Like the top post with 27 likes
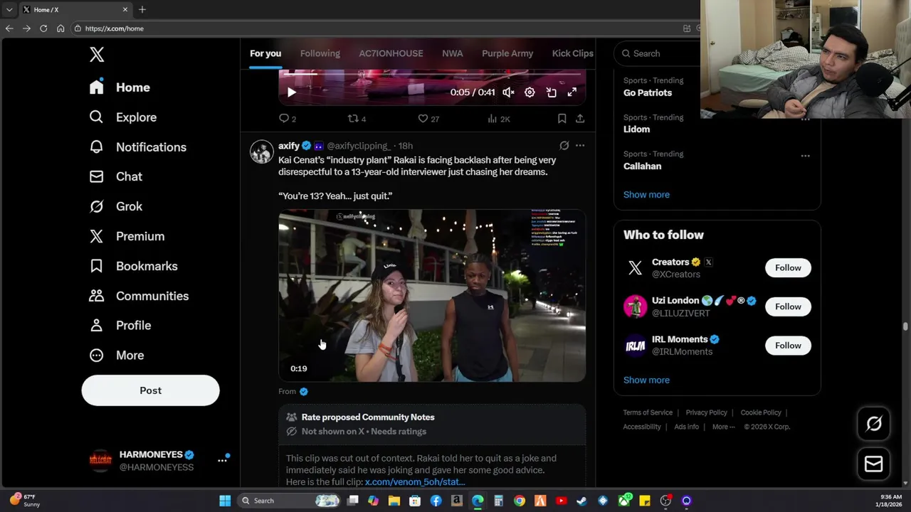This screenshot has height=512, width=911. [x=428, y=119]
